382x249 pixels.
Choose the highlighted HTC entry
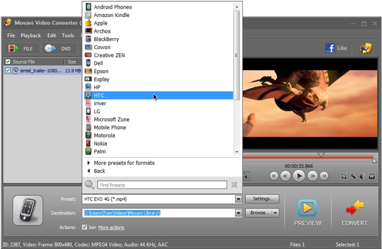pyautogui.click(x=158, y=95)
